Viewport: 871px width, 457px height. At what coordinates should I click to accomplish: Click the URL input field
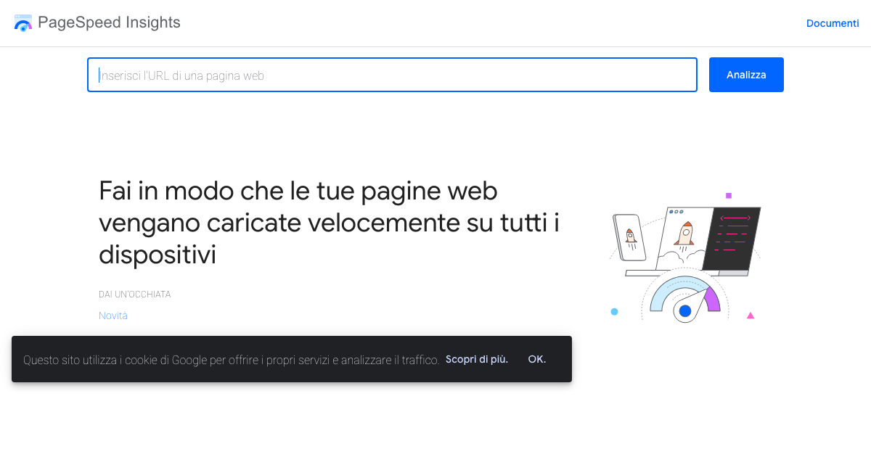(392, 75)
